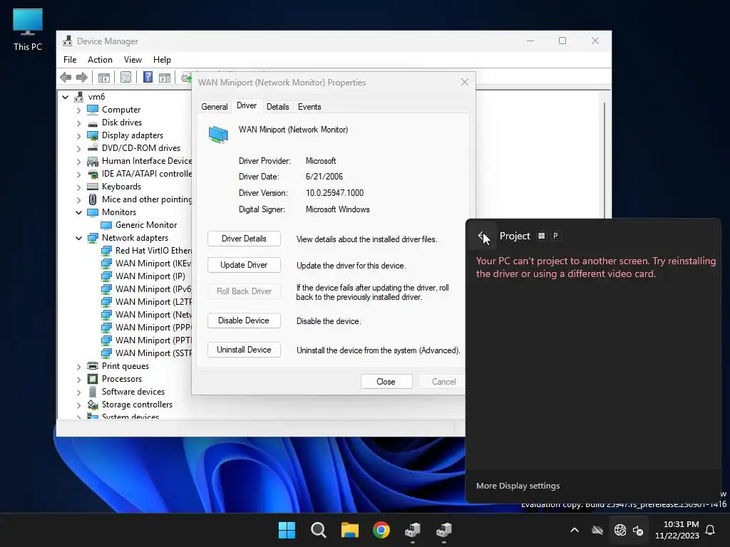730x547 pixels.
Task: Click the vm6 computer root icon
Action: [x=78, y=97]
